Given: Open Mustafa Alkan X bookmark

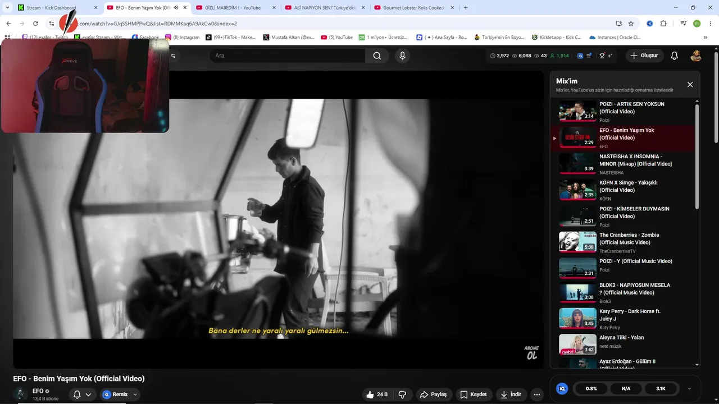Looking at the screenshot, I should 289,38.
